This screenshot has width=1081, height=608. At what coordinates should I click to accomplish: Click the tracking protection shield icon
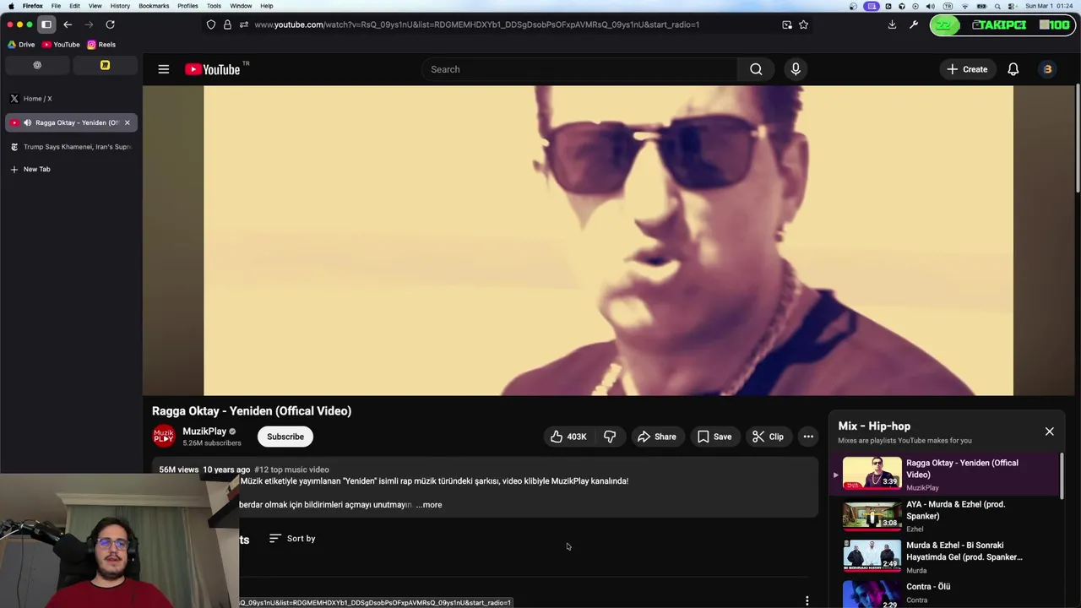tap(211, 24)
